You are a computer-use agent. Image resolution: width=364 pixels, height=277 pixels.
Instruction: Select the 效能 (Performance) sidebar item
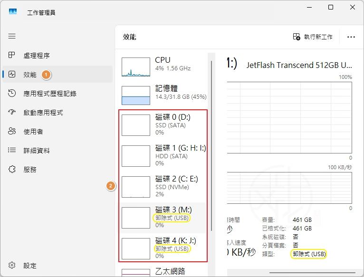(x=29, y=75)
